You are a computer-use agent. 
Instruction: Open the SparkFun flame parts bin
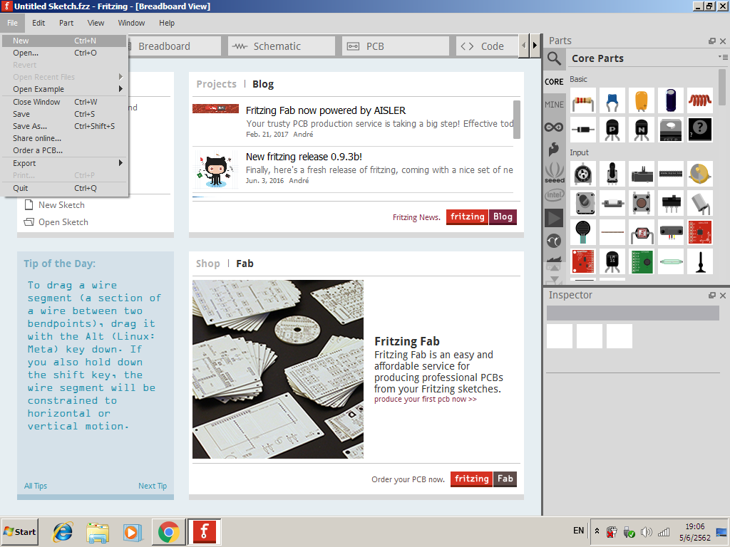(x=554, y=150)
